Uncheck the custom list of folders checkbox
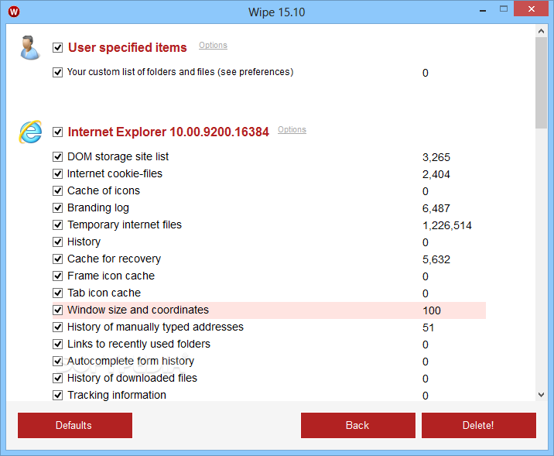Viewport: 554px width, 456px height. point(57,72)
